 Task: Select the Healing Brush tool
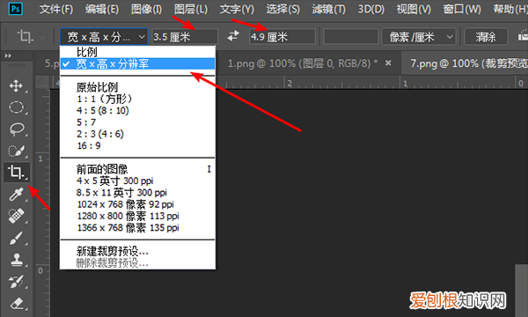pyautogui.click(x=16, y=216)
